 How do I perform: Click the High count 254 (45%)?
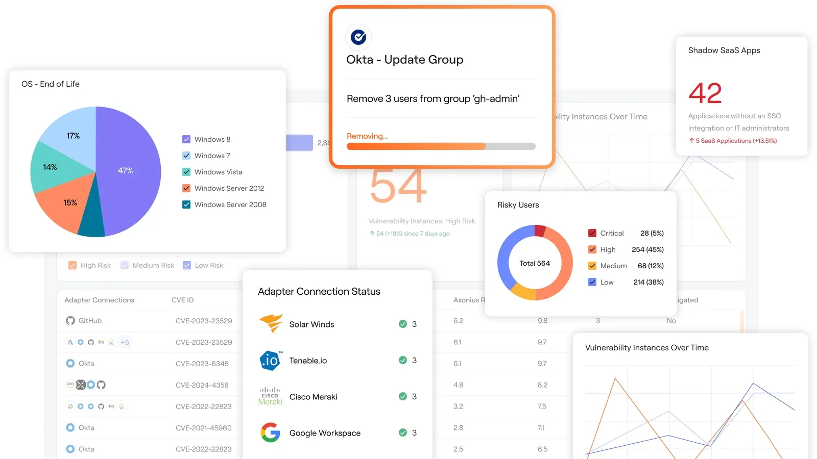point(648,249)
